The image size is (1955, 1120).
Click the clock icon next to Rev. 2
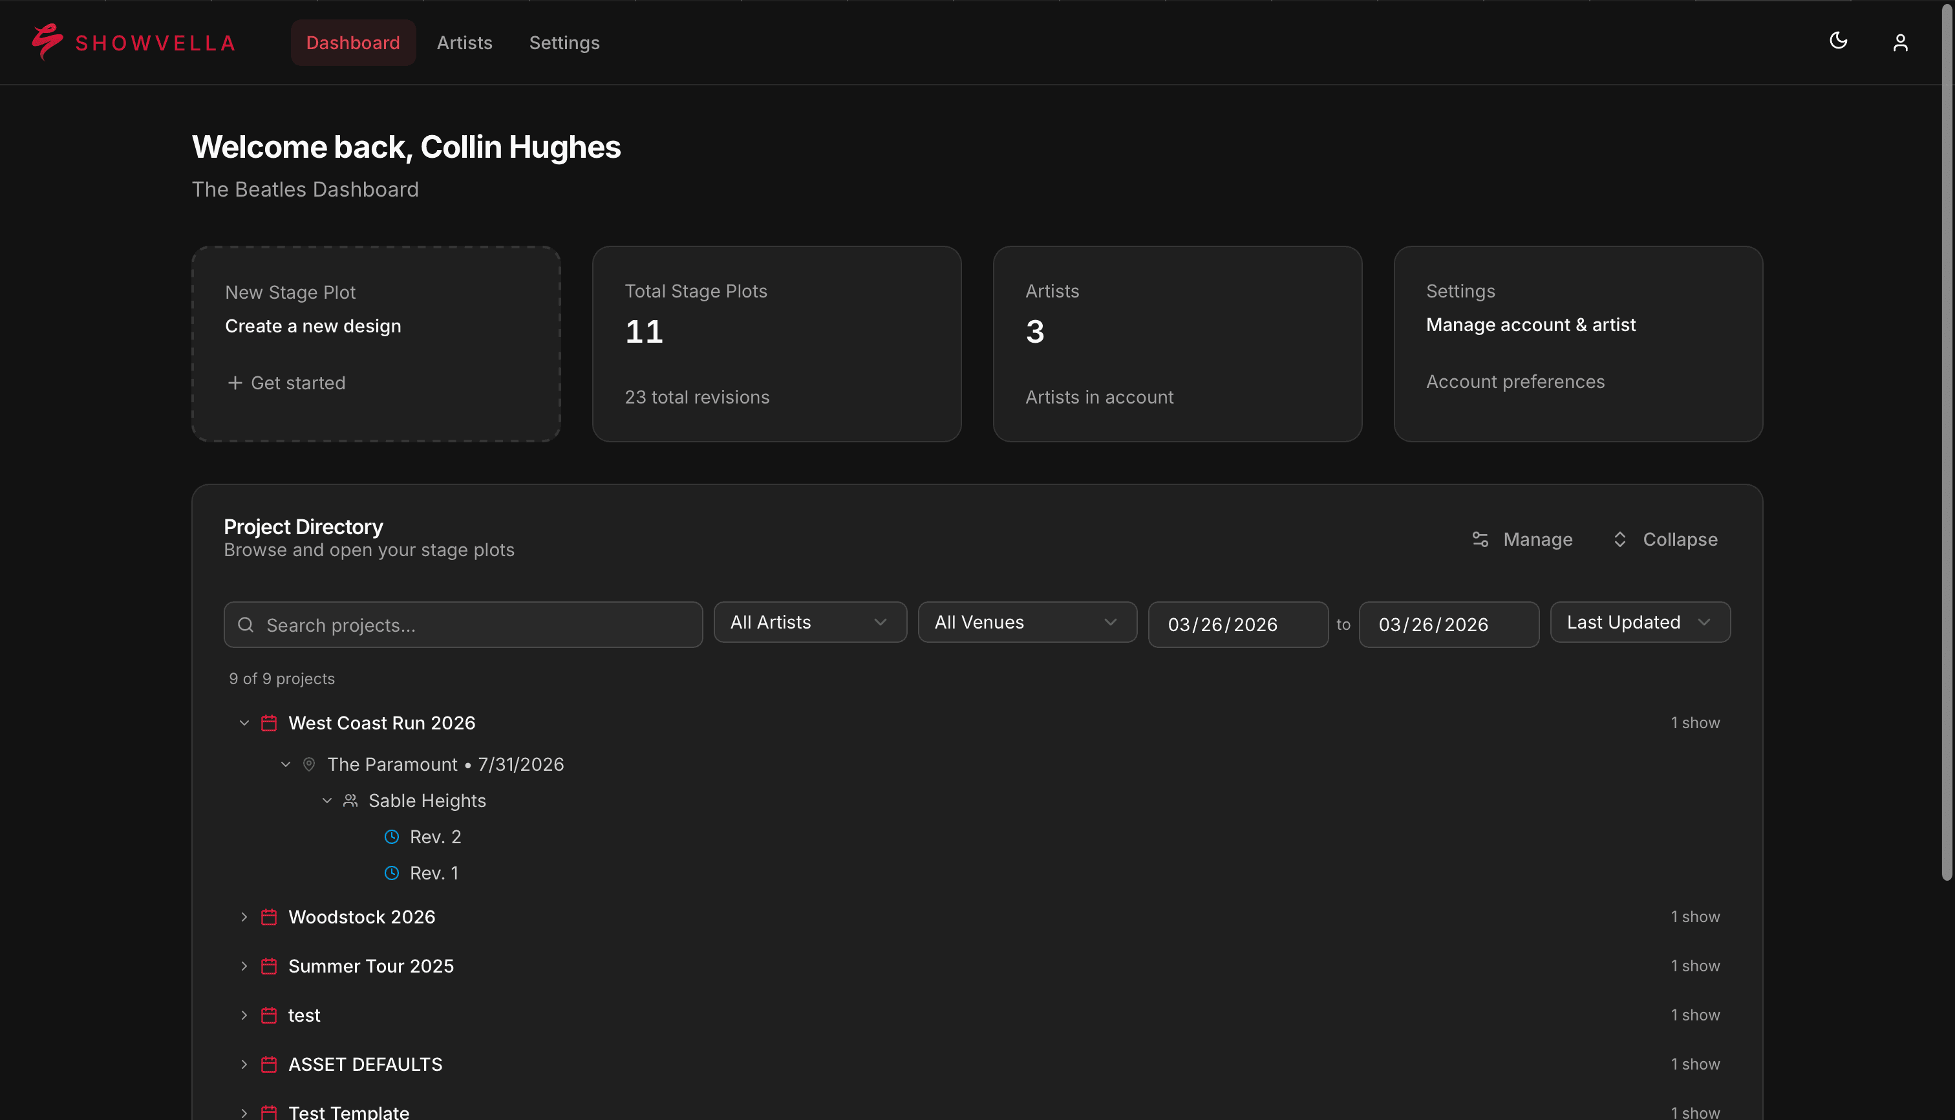pos(392,836)
